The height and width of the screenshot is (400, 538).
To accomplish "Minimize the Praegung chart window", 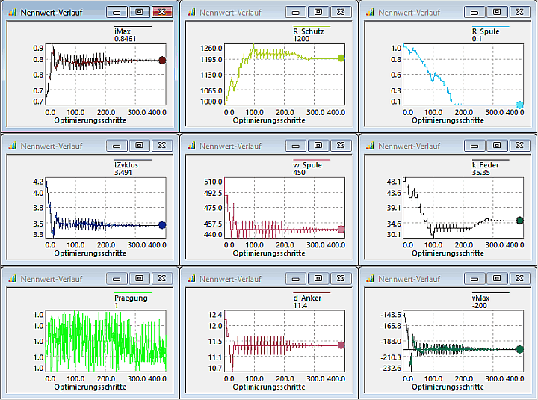I will (x=117, y=277).
